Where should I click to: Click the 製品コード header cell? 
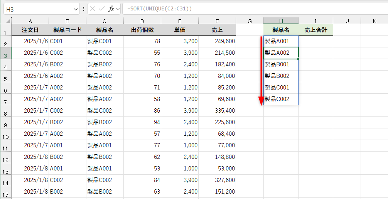(67, 30)
